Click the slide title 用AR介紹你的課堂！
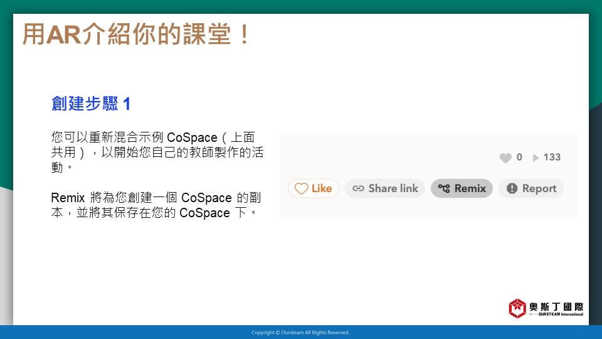This screenshot has height=339, width=602. (x=136, y=34)
